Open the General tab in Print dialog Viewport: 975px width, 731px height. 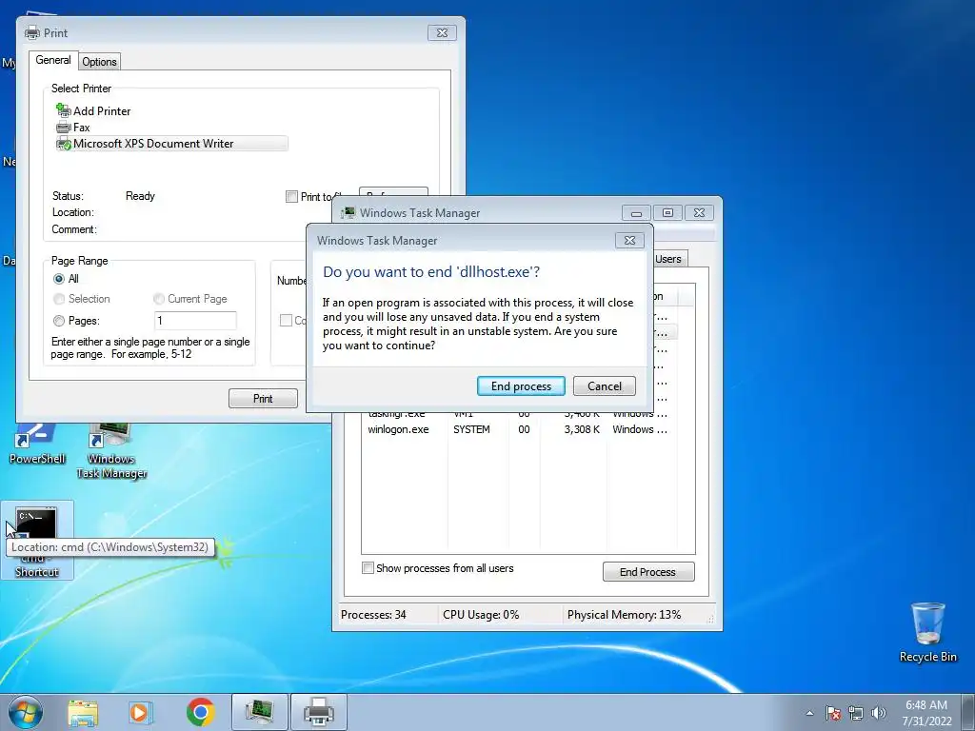click(x=53, y=60)
